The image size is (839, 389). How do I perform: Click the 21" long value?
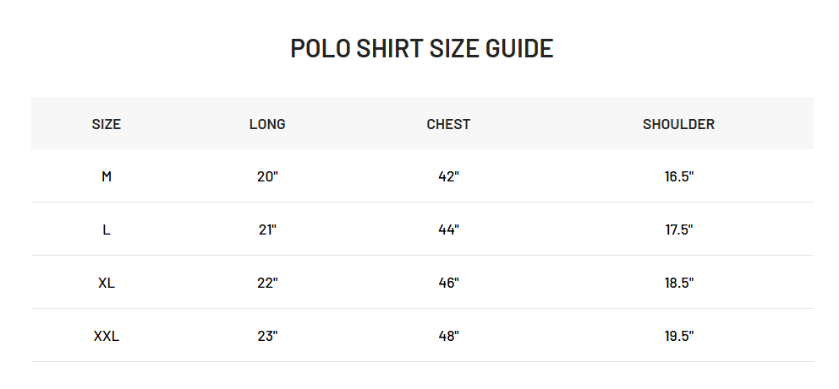click(x=267, y=230)
